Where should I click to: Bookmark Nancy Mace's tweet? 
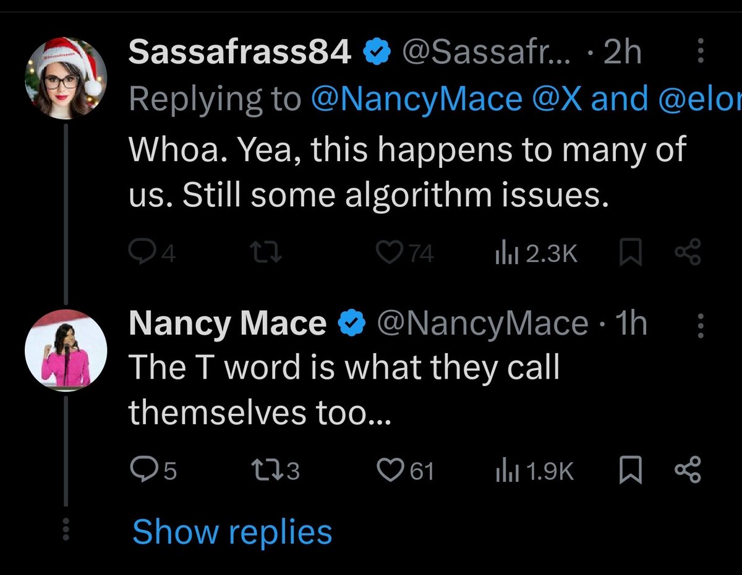click(631, 471)
